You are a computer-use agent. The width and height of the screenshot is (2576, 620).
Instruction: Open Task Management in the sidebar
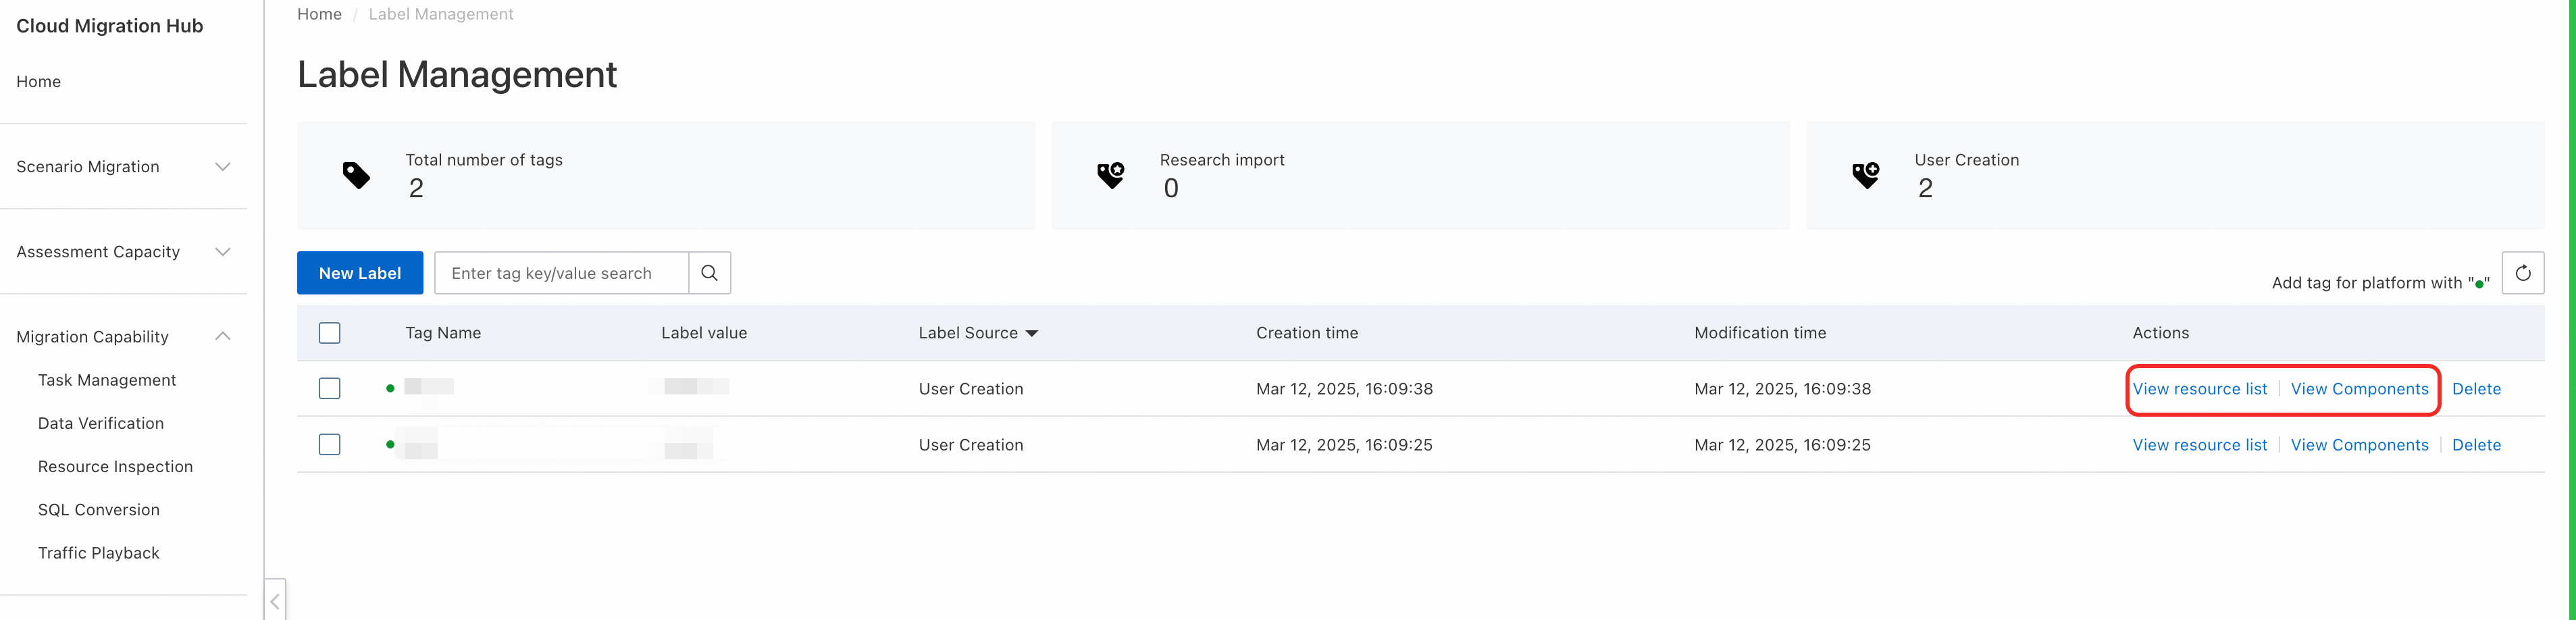click(107, 380)
